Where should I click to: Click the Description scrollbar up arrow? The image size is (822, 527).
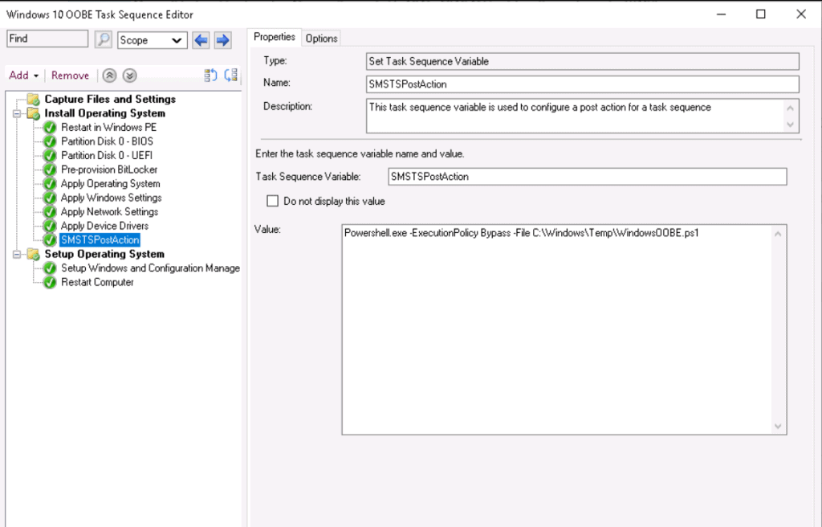(791, 108)
